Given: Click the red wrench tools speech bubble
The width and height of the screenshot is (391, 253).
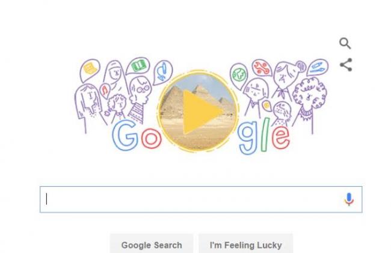Looking at the screenshot, I should 262,68.
